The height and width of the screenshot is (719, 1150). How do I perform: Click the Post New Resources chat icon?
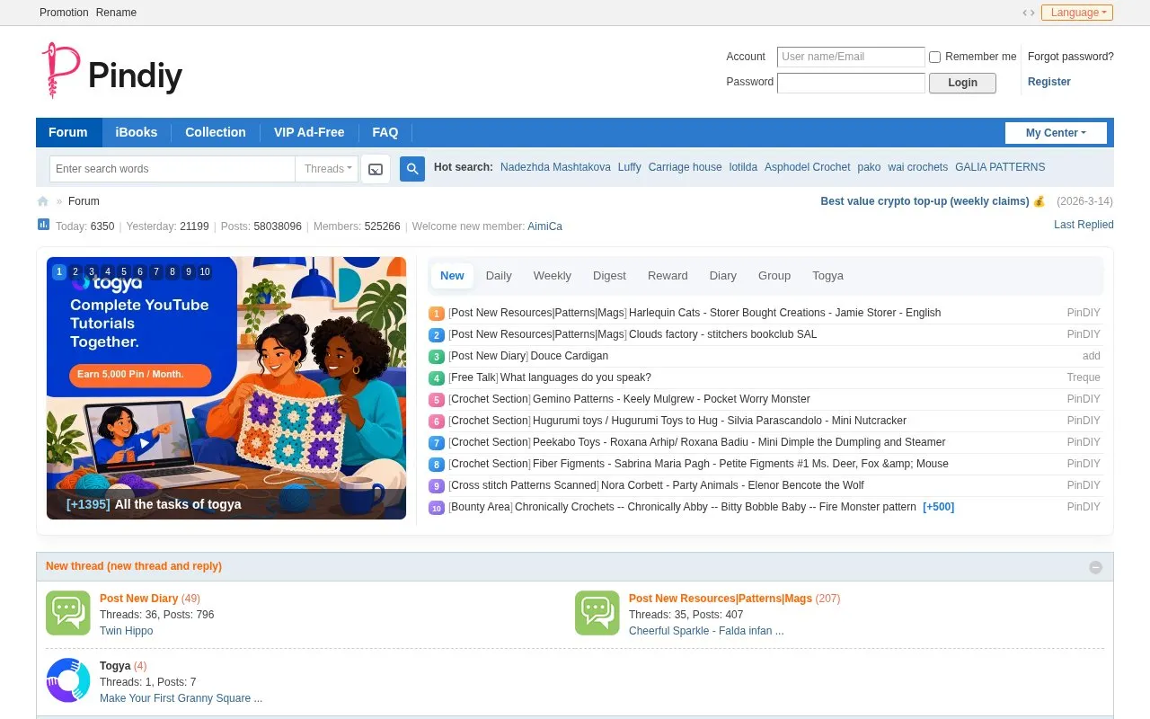(x=597, y=613)
